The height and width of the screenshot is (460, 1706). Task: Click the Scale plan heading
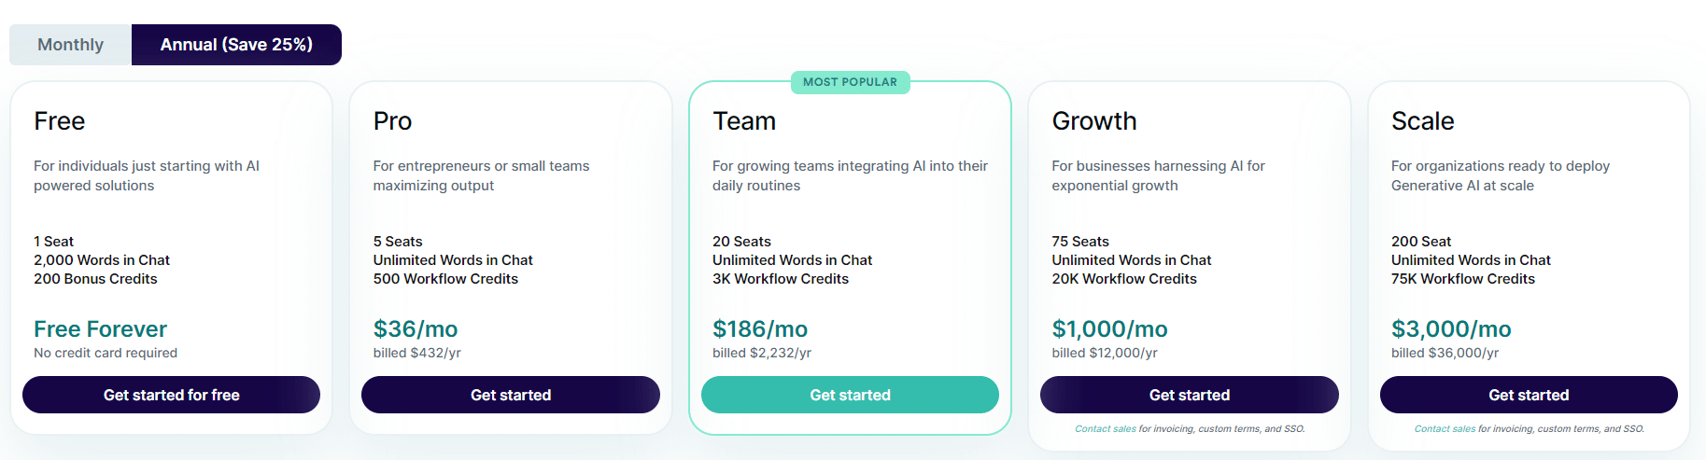pyautogui.click(x=1423, y=121)
